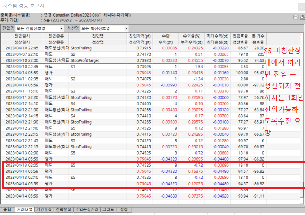Click the 최대수익(pt) column header
Viewport: 305px width, 215px height.
pos(218,36)
